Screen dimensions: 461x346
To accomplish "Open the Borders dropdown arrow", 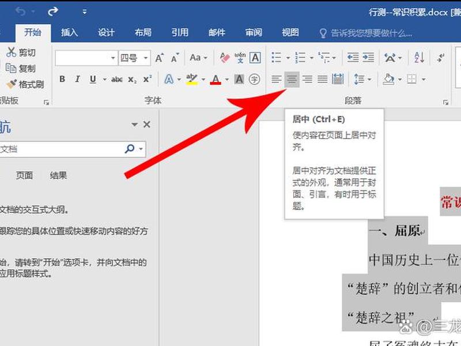I will pyautogui.click(x=424, y=80).
